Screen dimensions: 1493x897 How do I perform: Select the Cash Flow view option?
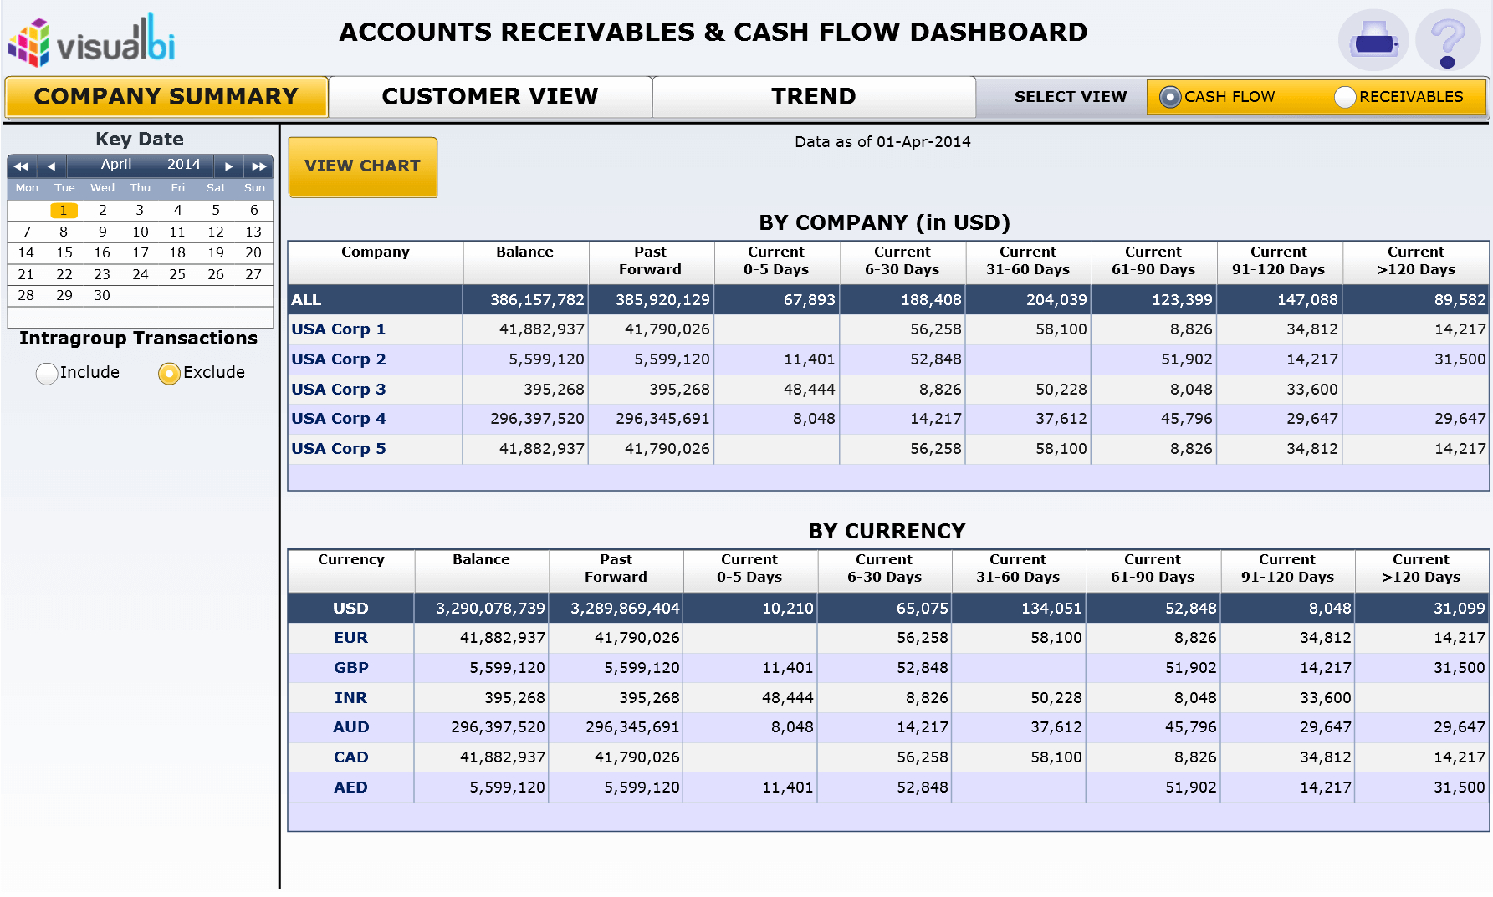[x=1170, y=97]
